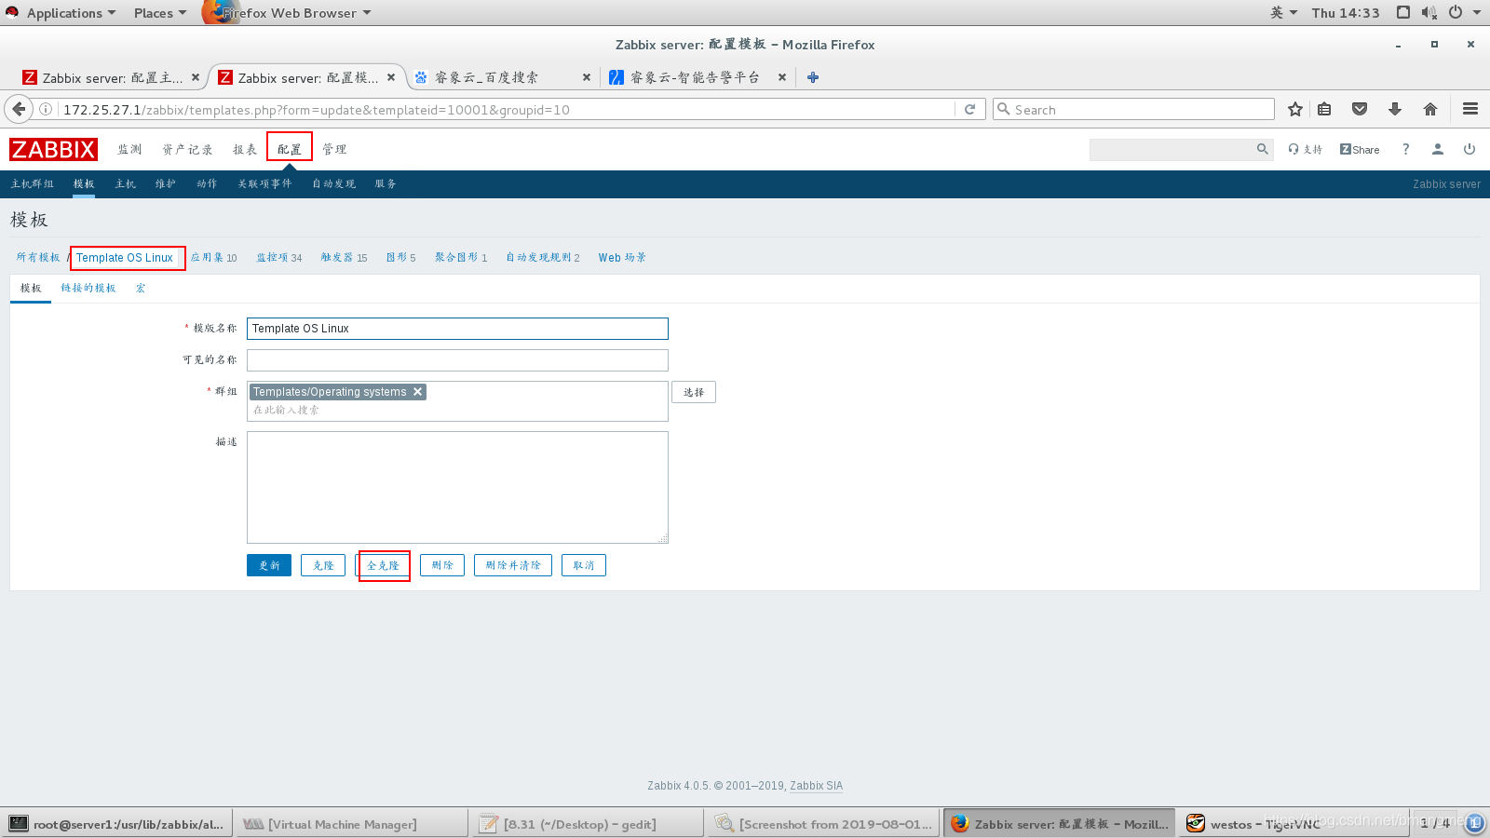The height and width of the screenshot is (838, 1490).
Task: Click the 克隆 button
Action: (323, 565)
